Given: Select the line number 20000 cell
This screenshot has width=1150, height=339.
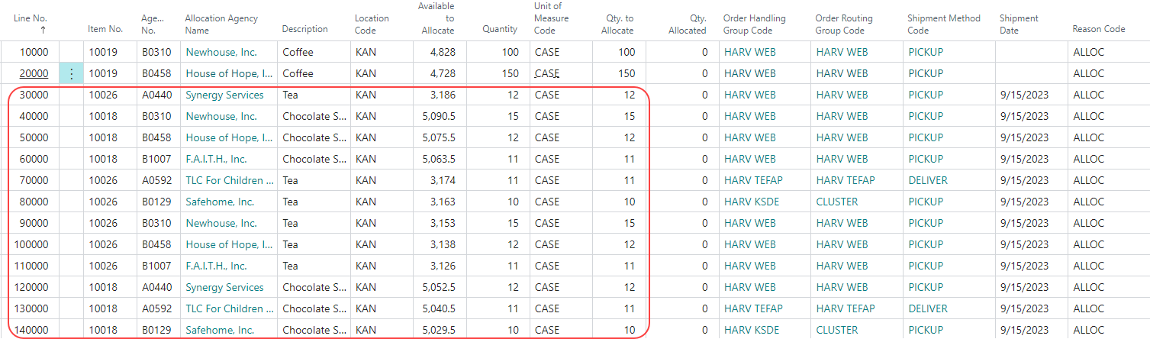Looking at the screenshot, I should coord(34,74).
